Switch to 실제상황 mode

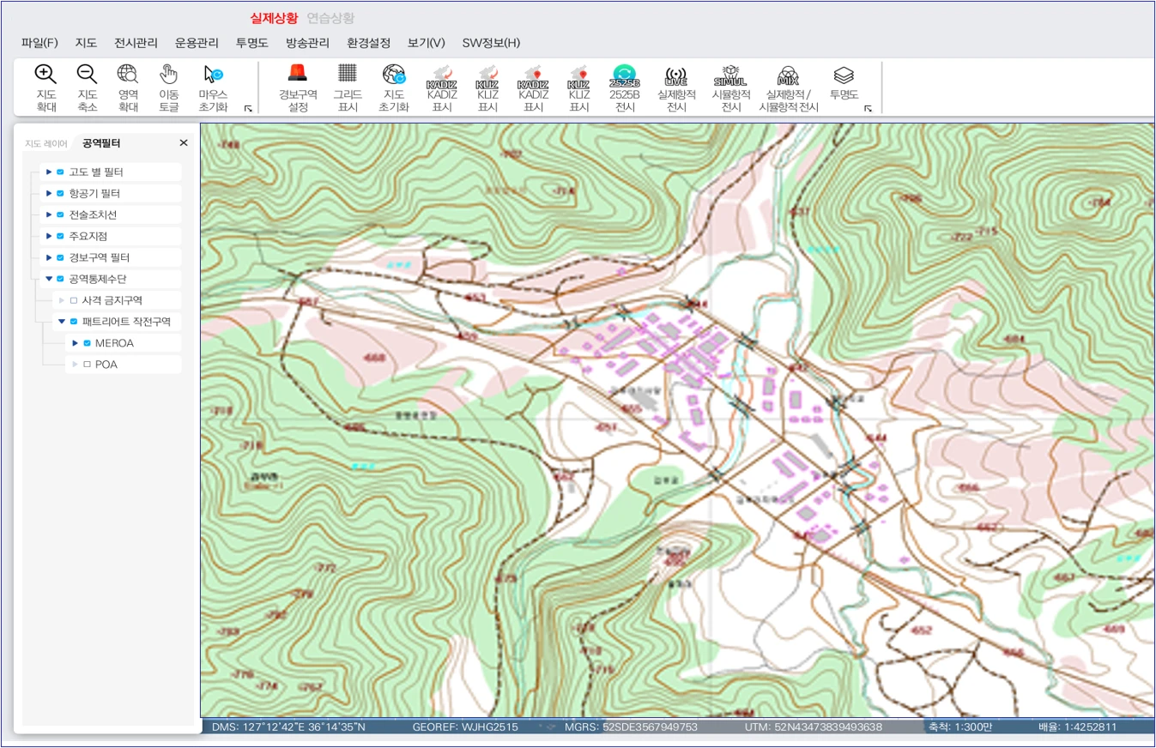coord(274,18)
